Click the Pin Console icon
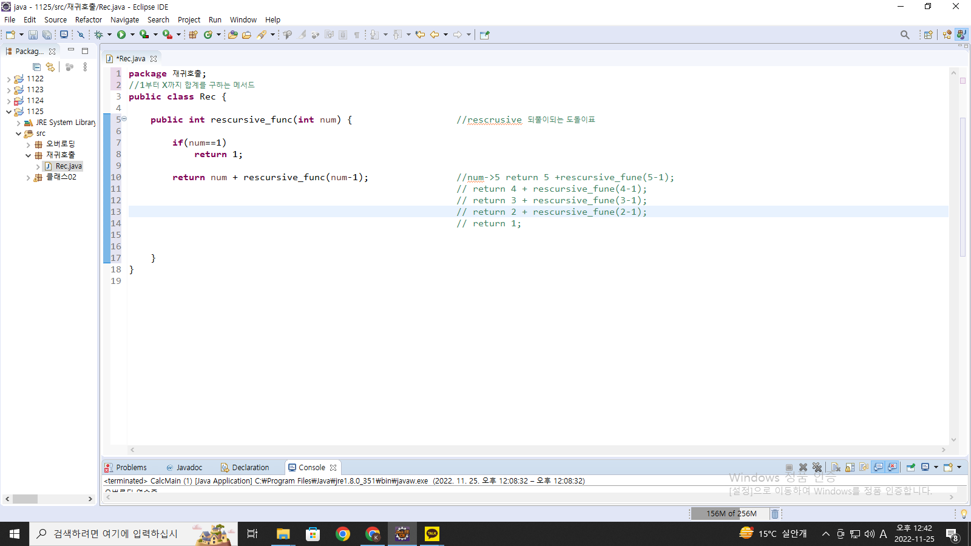This screenshot has width=971, height=546. 910,468
